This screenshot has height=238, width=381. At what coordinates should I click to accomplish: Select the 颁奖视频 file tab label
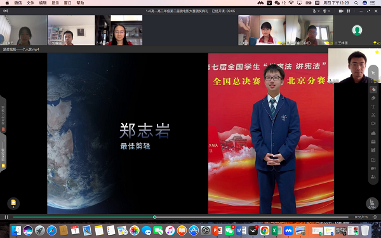coord(21,50)
